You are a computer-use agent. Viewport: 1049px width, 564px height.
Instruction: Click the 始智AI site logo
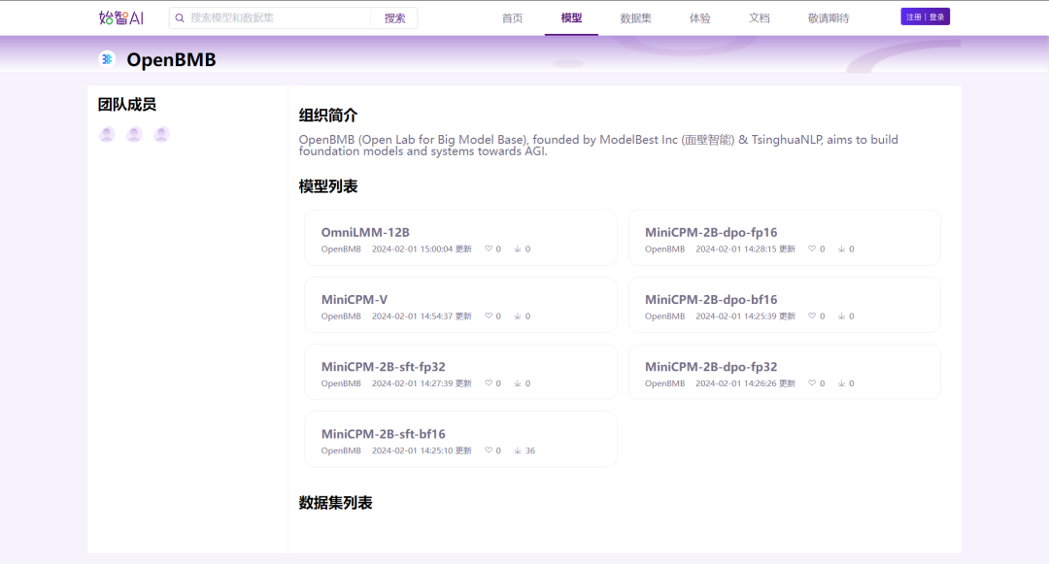click(121, 18)
